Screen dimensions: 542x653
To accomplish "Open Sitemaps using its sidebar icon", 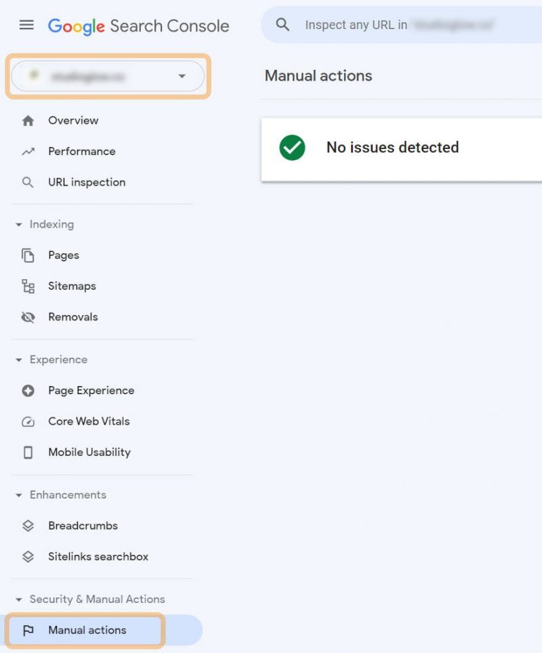I will 28,286.
